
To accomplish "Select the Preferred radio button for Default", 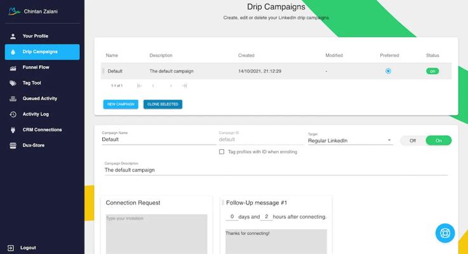I will 388,71.
